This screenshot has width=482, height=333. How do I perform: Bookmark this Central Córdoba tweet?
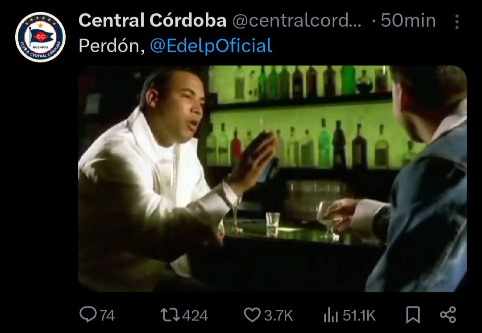click(x=413, y=315)
